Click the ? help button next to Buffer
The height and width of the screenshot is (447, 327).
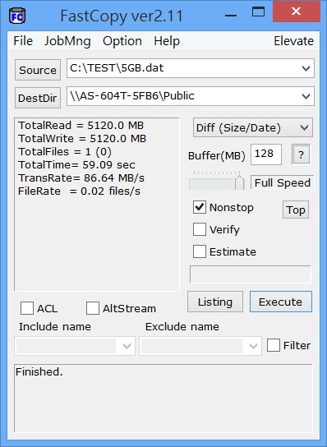pos(301,154)
